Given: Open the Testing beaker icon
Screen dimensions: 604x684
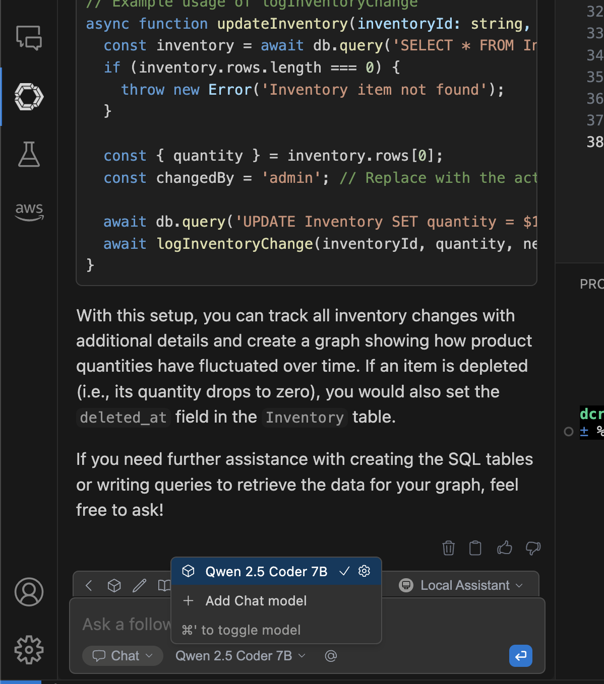Looking at the screenshot, I should pos(29,154).
